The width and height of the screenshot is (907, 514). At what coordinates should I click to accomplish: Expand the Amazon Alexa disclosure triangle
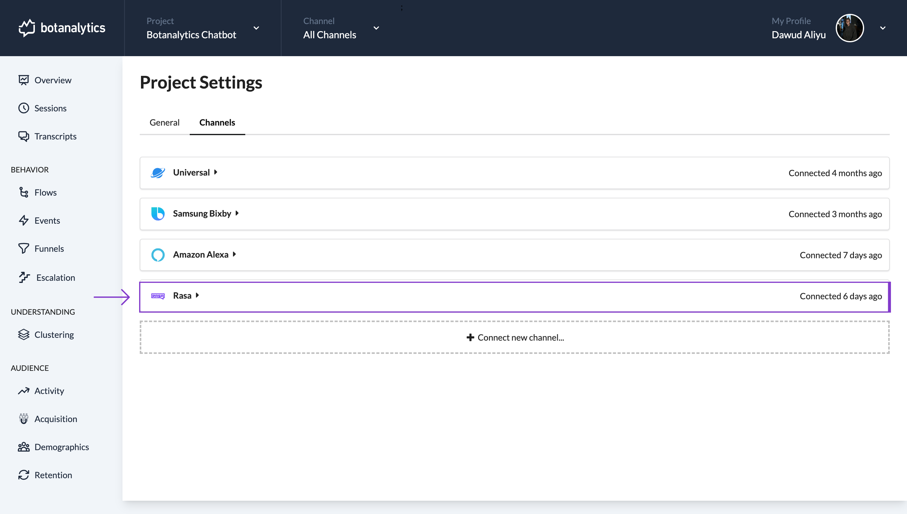click(234, 254)
